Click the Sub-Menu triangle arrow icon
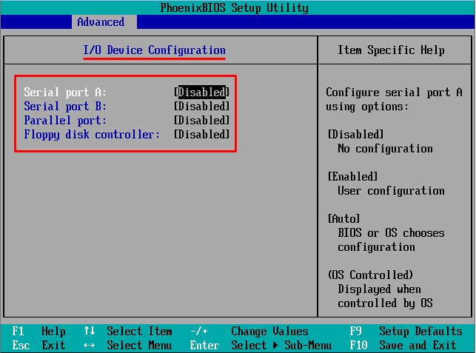 (275, 346)
